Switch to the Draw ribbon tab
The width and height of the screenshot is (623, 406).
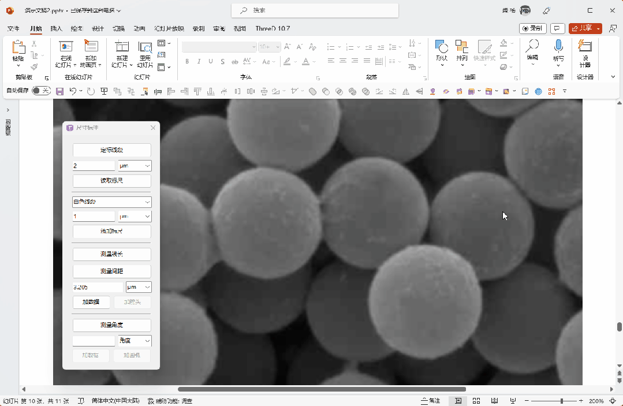coord(77,29)
